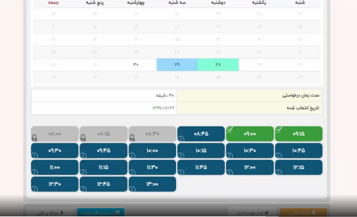Screen dimensions: 357x217
Task: Click the lock icon on the 08:15 slot
Action: point(83,139)
